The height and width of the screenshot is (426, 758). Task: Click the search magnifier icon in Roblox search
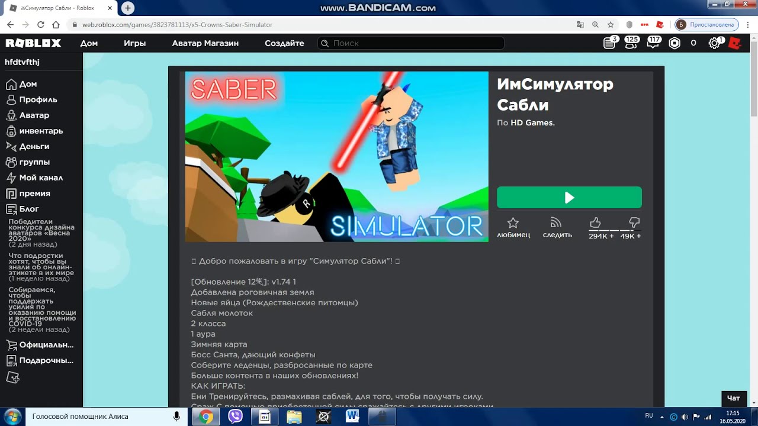coord(325,43)
